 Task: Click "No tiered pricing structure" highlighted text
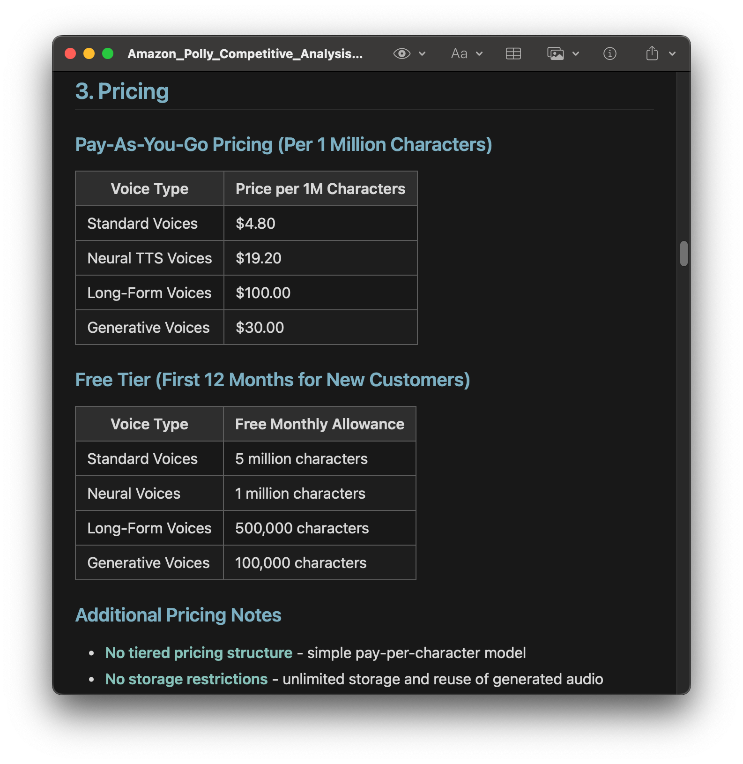click(199, 653)
